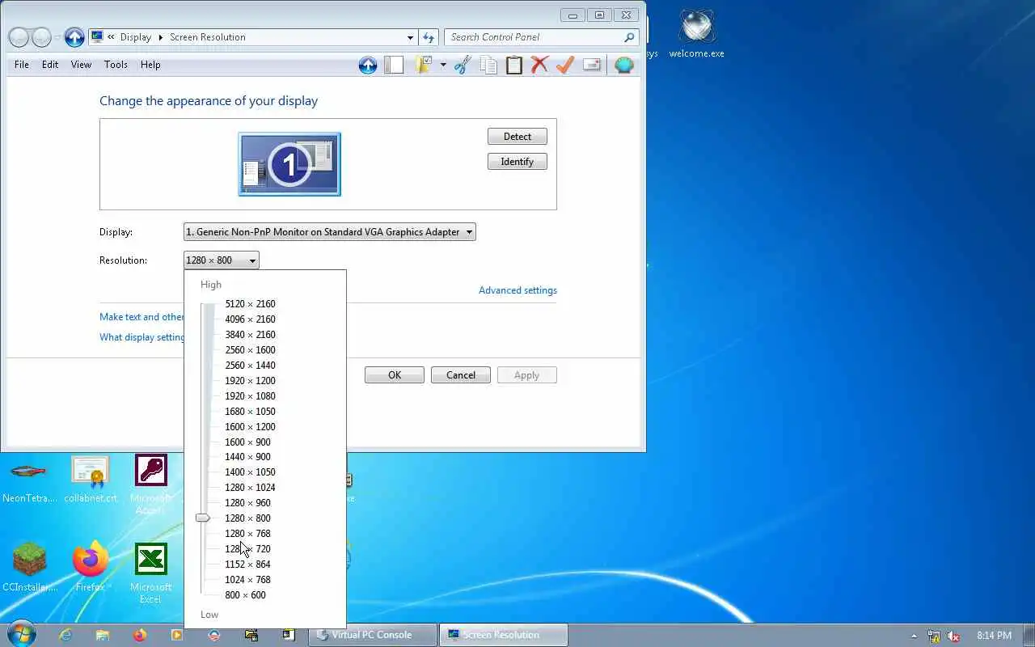Open the address bar history dropdown
Image resolution: width=1035 pixels, height=647 pixels.
click(x=410, y=37)
